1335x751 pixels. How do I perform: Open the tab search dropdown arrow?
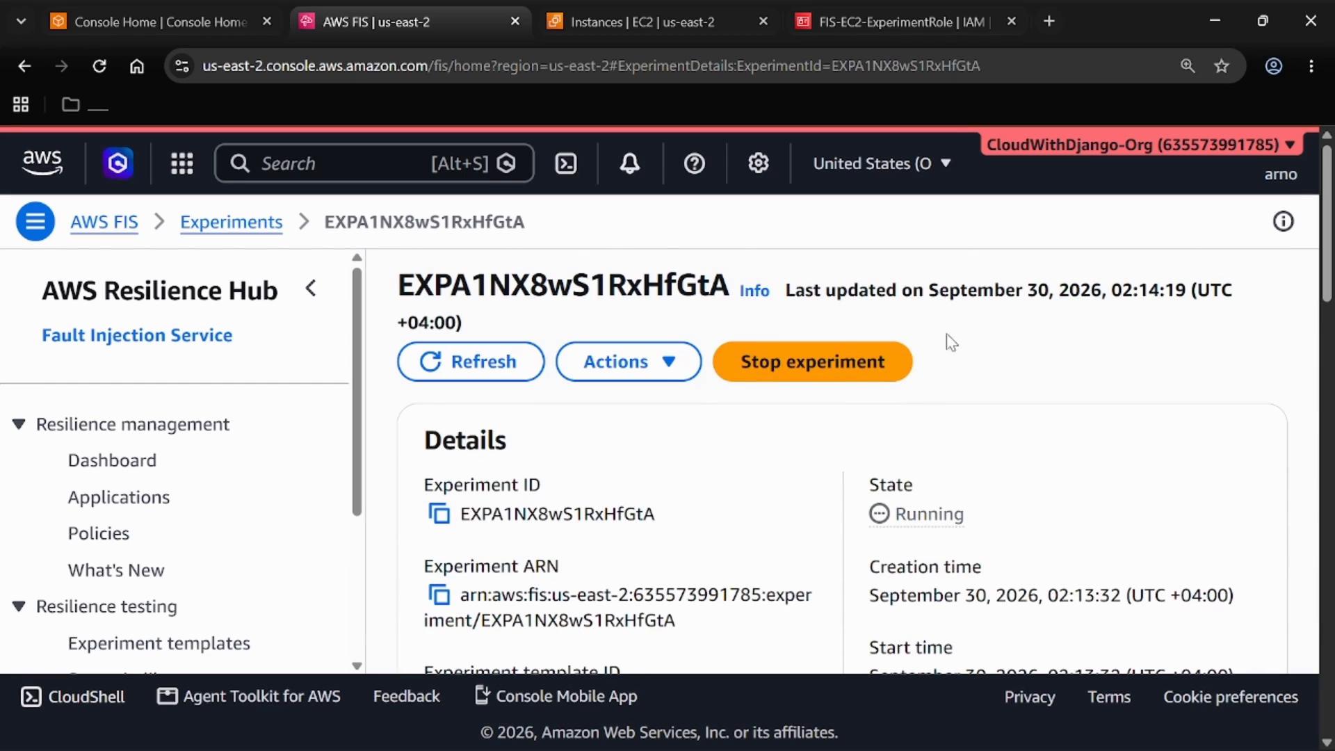coord(21,22)
